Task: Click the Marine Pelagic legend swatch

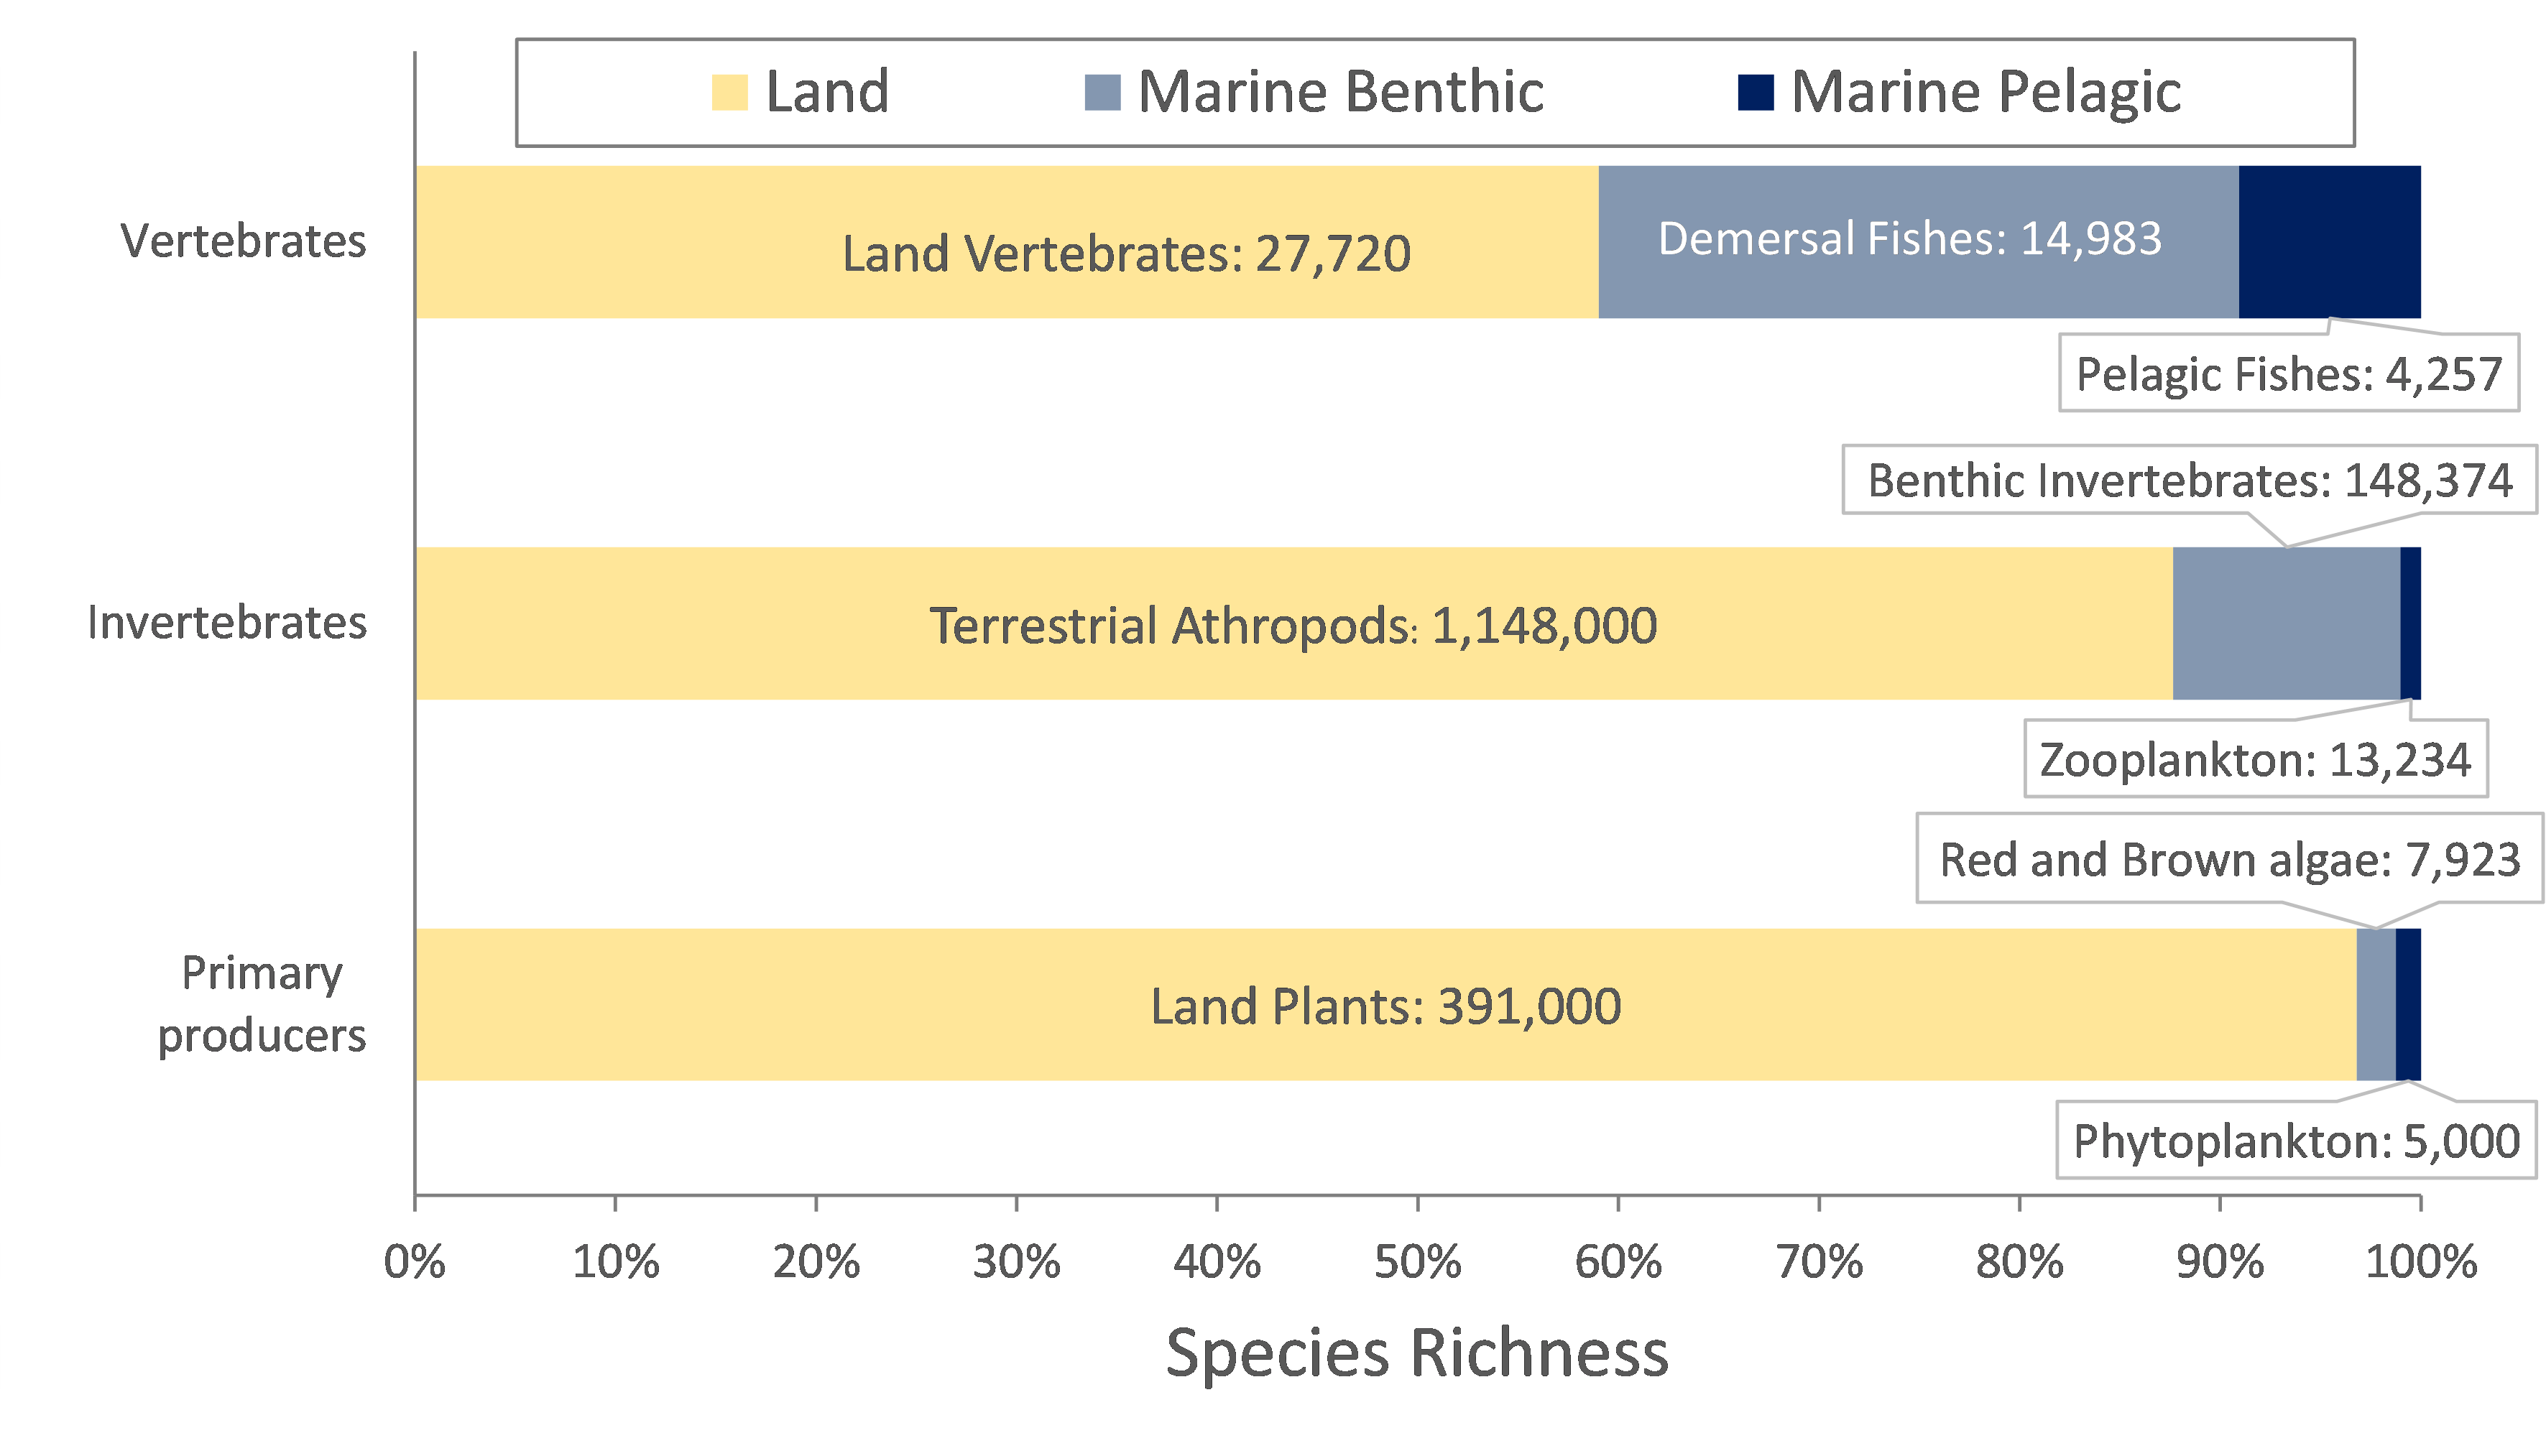Action: point(1756,92)
